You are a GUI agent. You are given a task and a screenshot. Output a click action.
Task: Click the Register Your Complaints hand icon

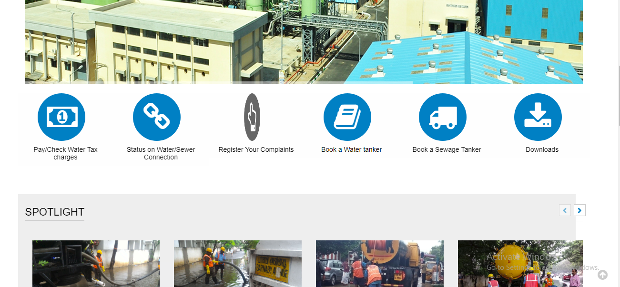tap(252, 117)
